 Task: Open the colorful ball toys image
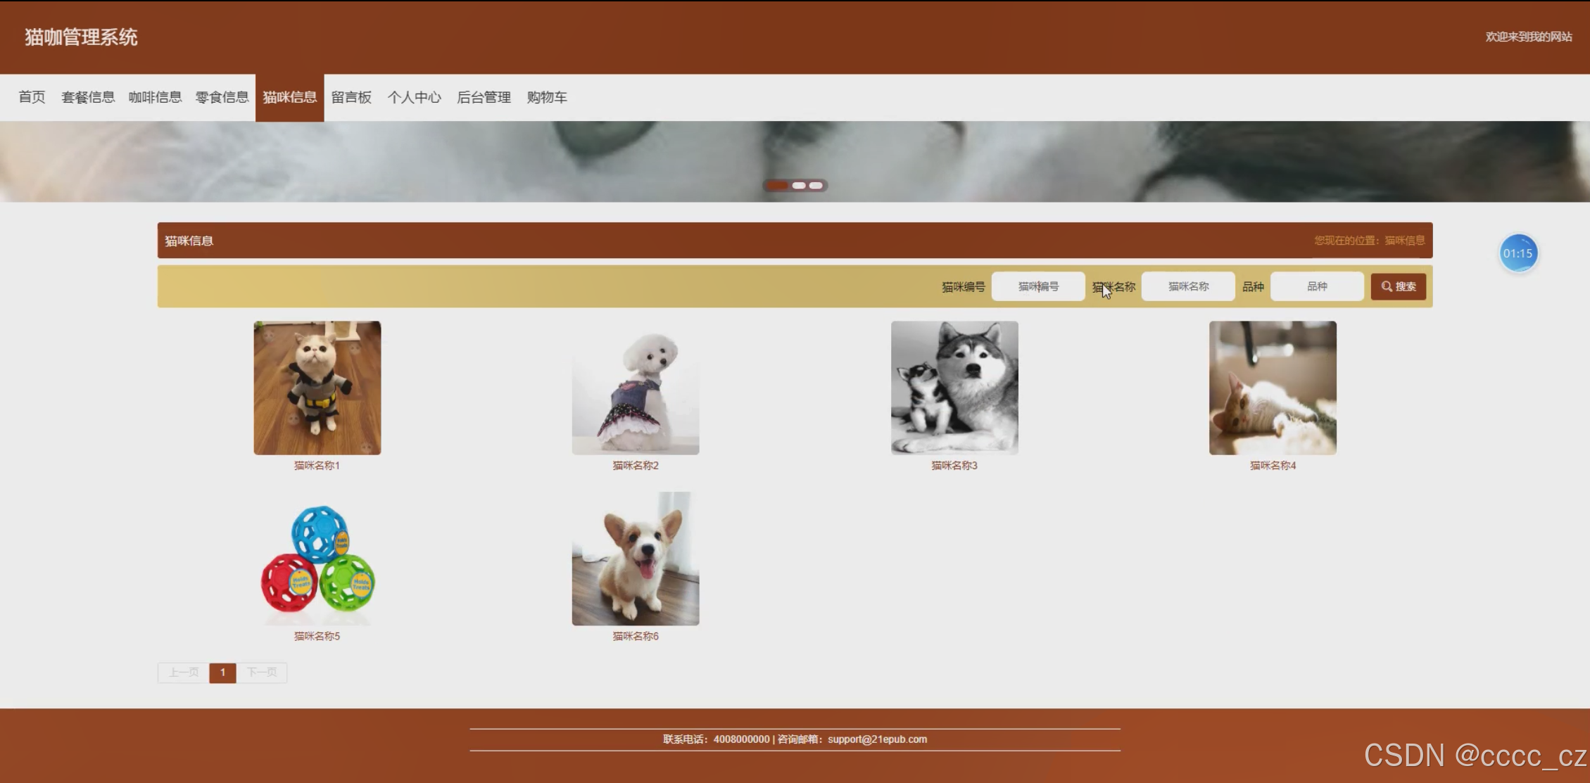coord(317,559)
